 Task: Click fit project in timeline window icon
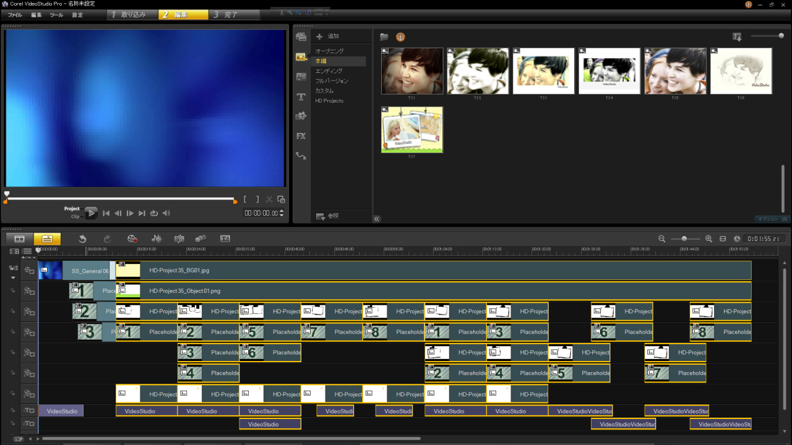tap(723, 239)
